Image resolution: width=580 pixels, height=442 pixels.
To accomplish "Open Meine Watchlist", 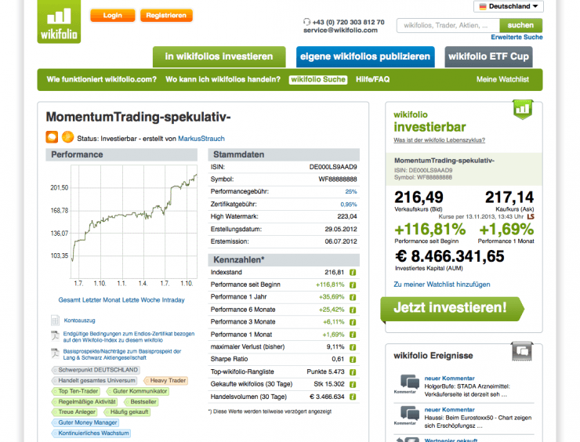I will coord(502,79).
